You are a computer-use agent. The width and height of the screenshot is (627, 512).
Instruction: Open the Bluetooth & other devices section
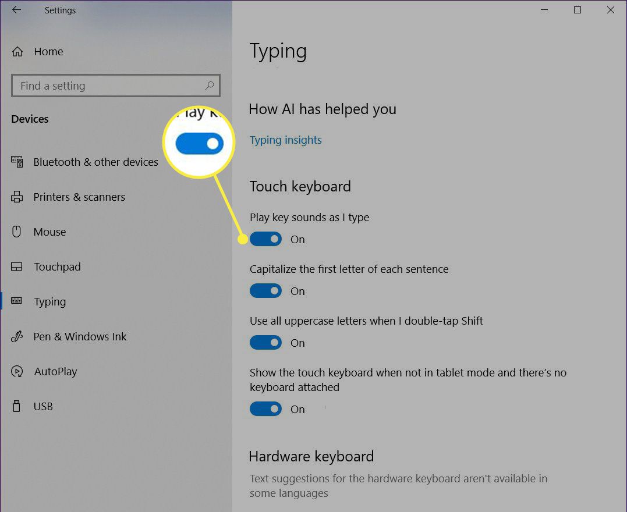coord(95,162)
